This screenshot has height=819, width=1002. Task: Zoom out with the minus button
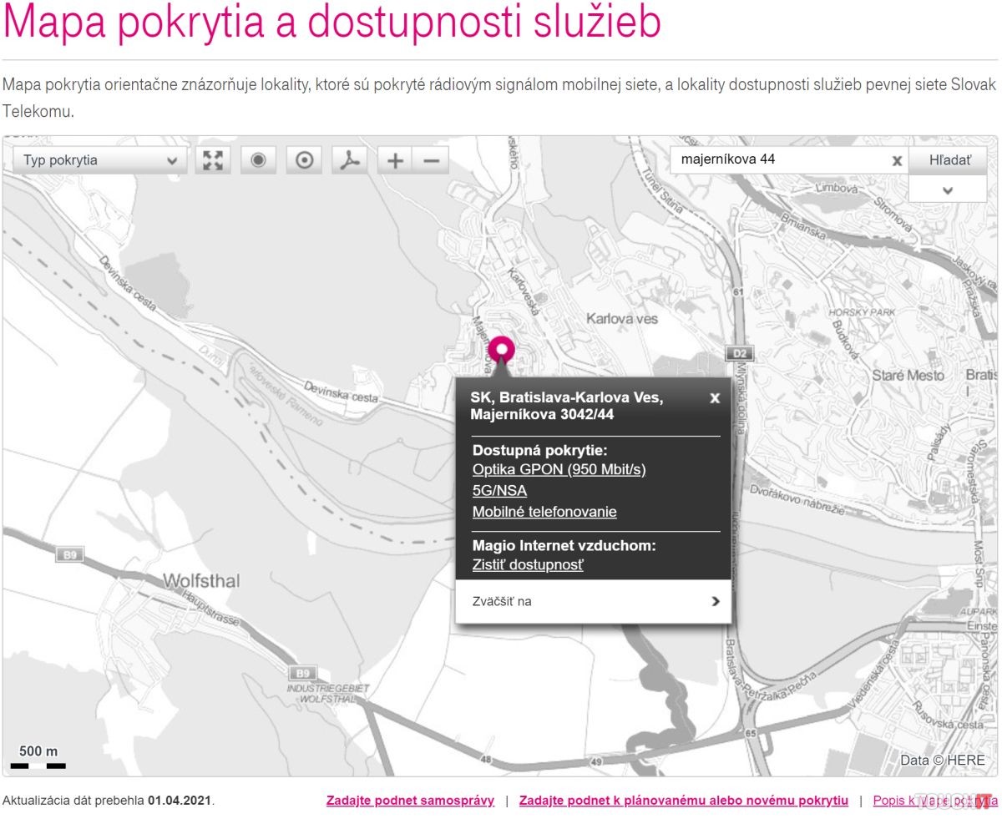pyautogui.click(x=431, y=160)
